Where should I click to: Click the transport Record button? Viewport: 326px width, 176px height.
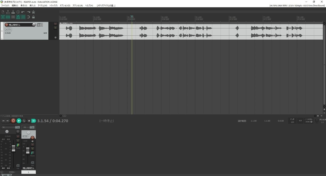[13, 121]
